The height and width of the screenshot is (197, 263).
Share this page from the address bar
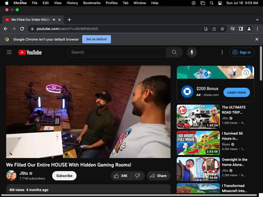214,29
